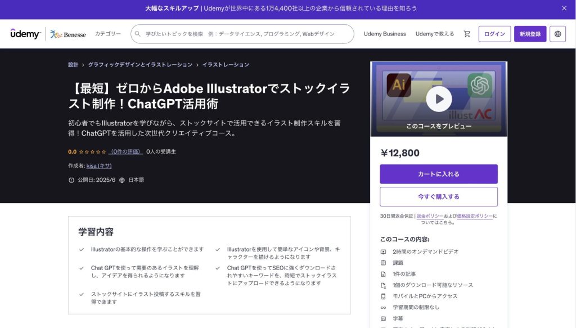Click モバイルとPCからアクセス text
The height and width of the screenshot is (328, 576).
point(425,296)
